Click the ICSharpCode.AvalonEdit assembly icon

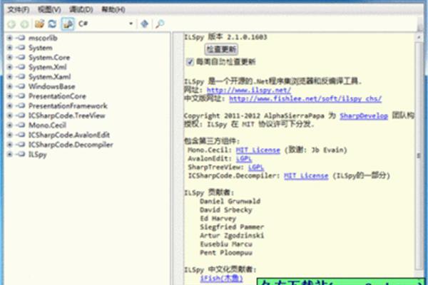[21, 135]
